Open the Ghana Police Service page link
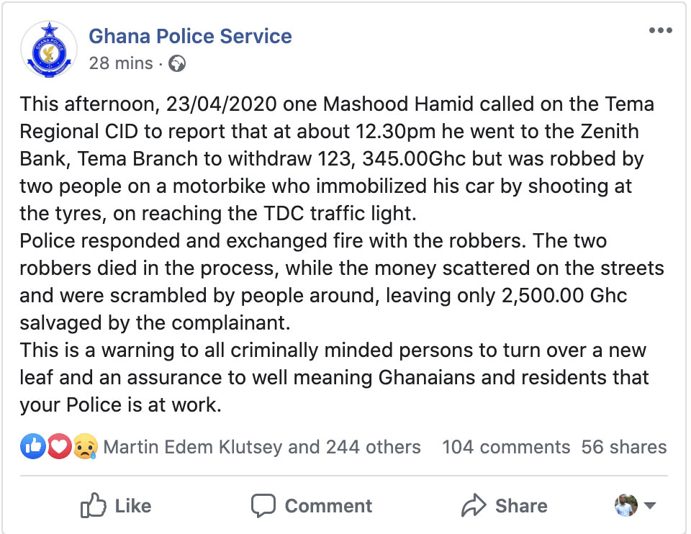 [190, 36]
